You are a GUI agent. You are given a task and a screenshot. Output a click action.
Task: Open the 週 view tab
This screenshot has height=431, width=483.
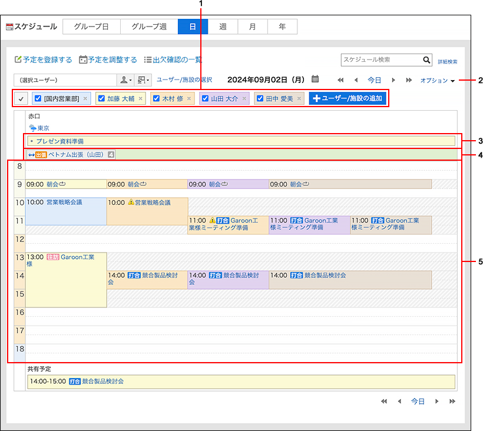pyautogui.click(x=223, y=26)
